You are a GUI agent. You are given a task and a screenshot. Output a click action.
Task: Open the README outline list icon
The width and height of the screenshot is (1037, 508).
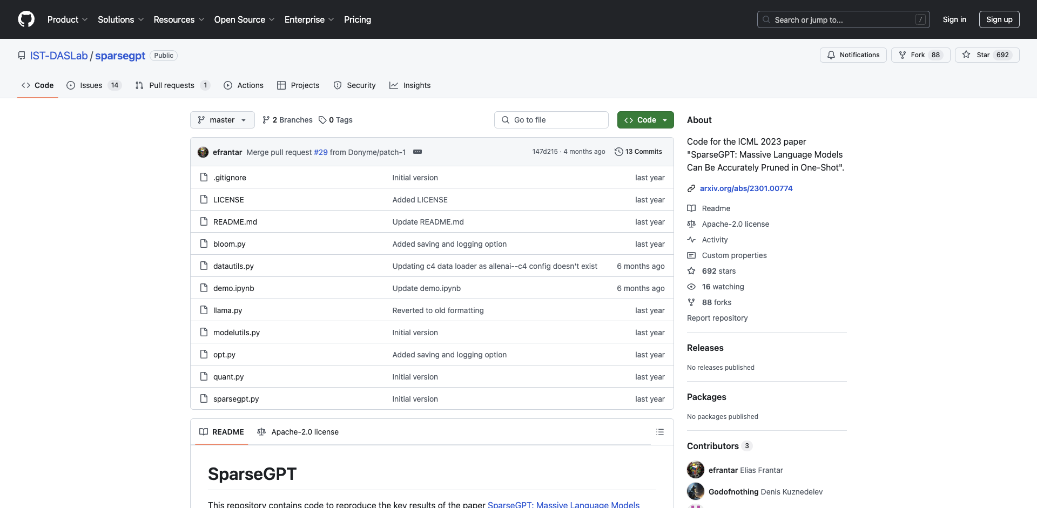point(660,432)
